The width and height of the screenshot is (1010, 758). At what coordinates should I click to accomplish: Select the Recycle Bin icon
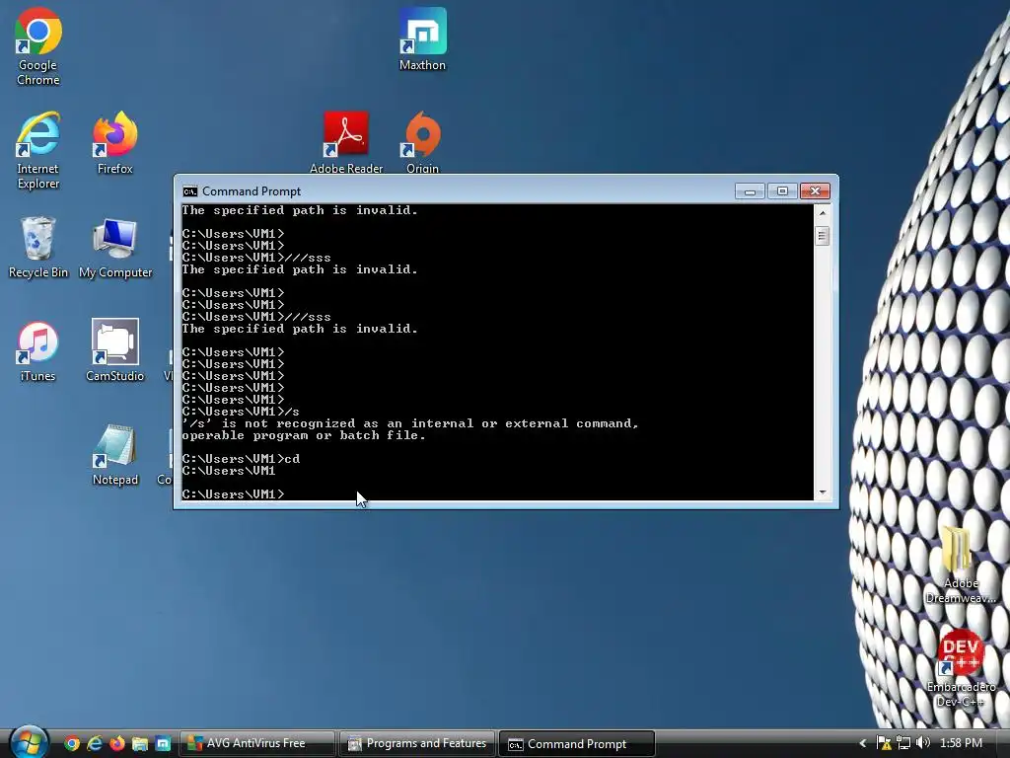pos(38,248)
